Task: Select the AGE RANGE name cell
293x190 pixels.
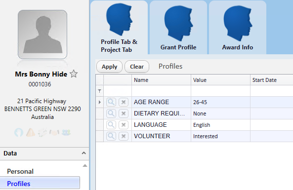Action: coord(161,102)
